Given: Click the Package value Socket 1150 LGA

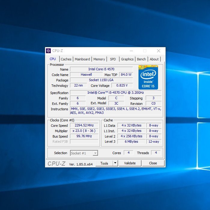Looking at the screenshot, I should point(101,80).
